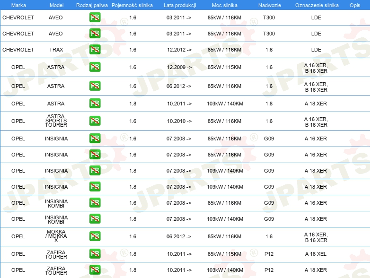
Task: Click the Pojemność silnika column header
Action: [x=132, y=5]
